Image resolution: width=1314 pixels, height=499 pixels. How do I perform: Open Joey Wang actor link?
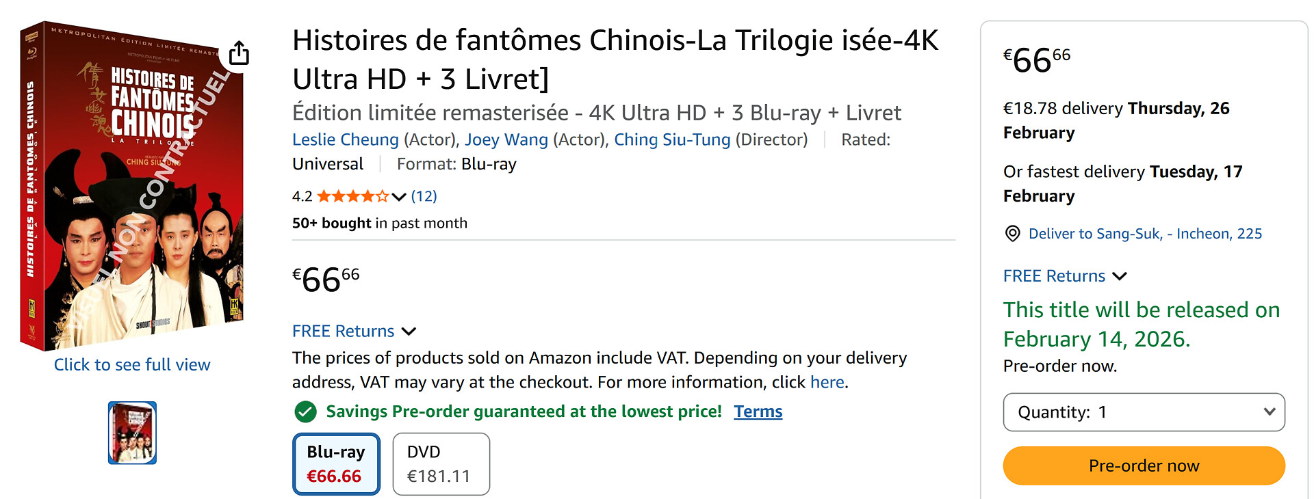[506, 140]
